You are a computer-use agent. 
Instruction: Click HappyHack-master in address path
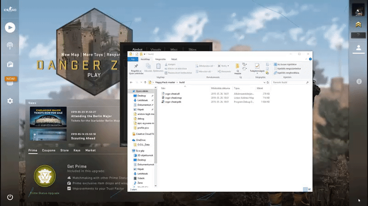pos(165,82)
